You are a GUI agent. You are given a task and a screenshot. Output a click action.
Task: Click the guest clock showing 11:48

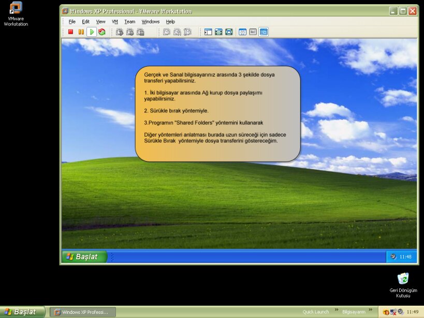405,256
